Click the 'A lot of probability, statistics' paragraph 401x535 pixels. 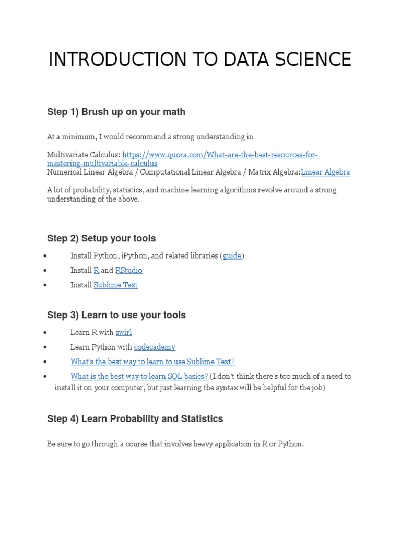click(x=191, y=194)
